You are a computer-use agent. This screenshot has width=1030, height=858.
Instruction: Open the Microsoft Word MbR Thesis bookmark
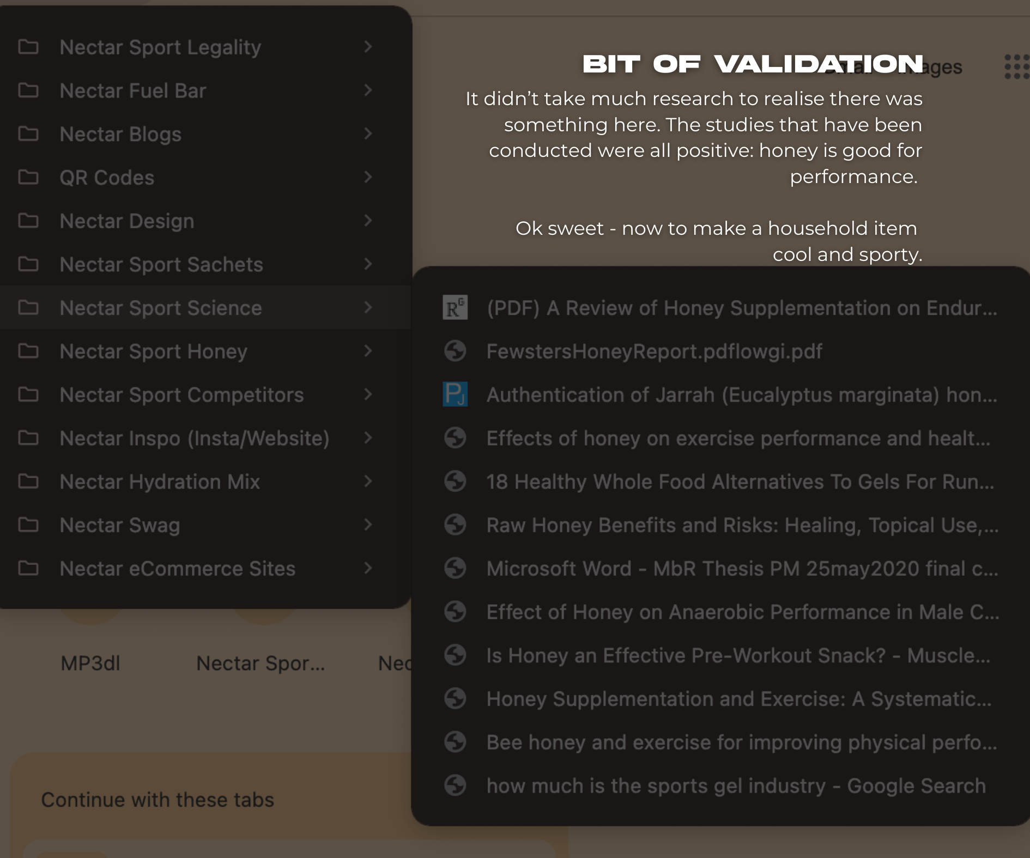tap(742, 569)
